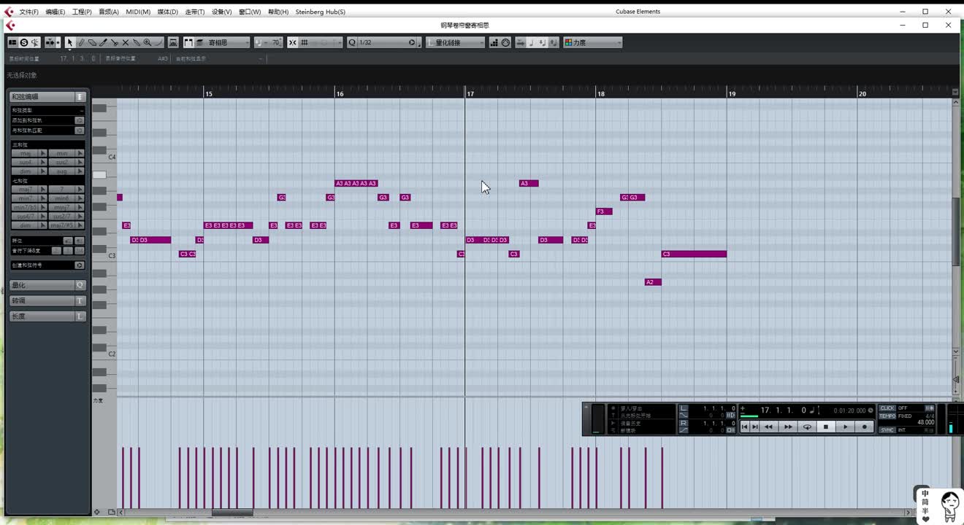Click the 创建和弦符号 arrow button

80,265
